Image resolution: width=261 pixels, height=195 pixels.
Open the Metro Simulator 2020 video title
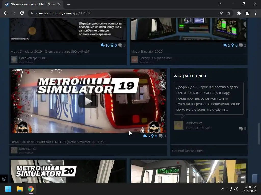(147, 51)
